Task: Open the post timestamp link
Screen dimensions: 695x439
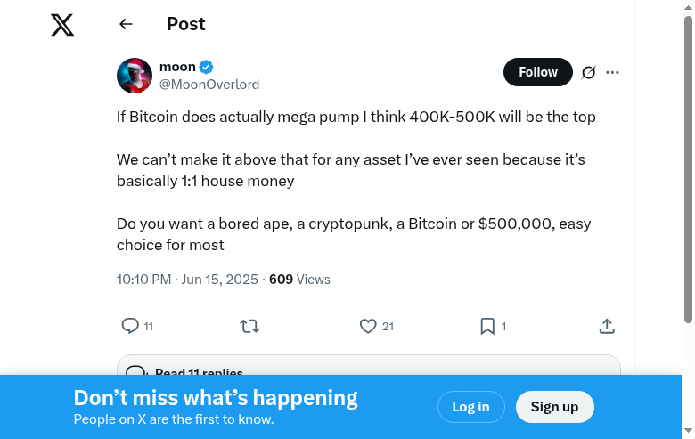Action: [x=187, y=280]
